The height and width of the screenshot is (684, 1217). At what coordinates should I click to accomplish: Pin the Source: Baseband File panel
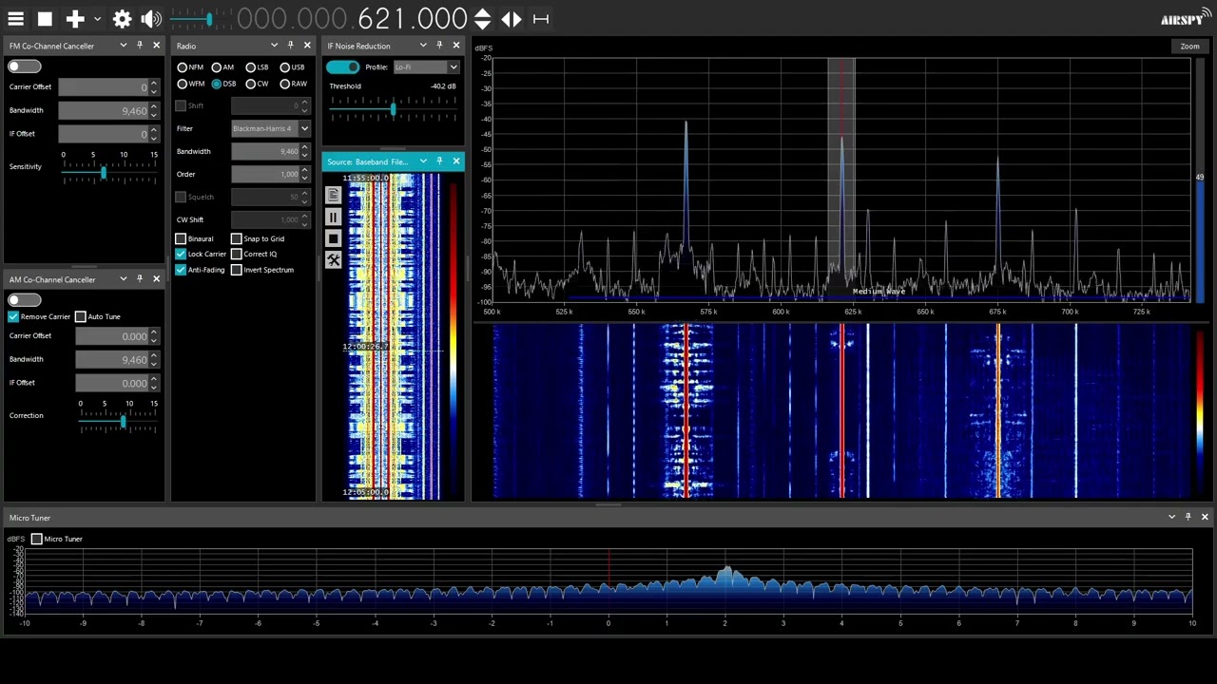439,161
